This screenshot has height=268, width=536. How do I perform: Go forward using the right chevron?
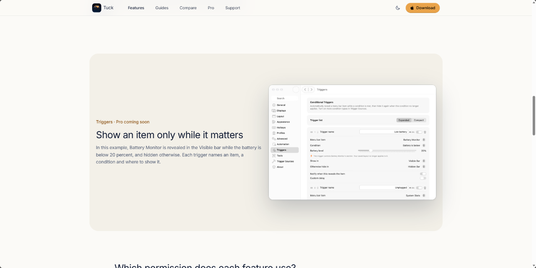(x=311, y=90)
